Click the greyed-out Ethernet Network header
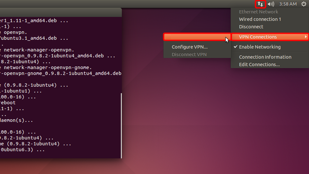 coord(258,12)
